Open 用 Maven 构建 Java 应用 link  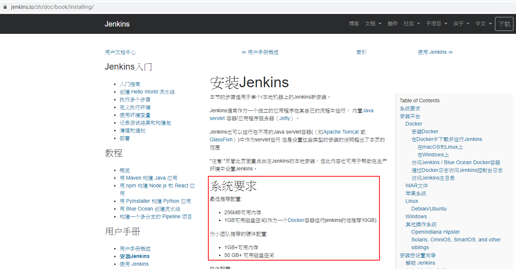[x=148, y=178]
